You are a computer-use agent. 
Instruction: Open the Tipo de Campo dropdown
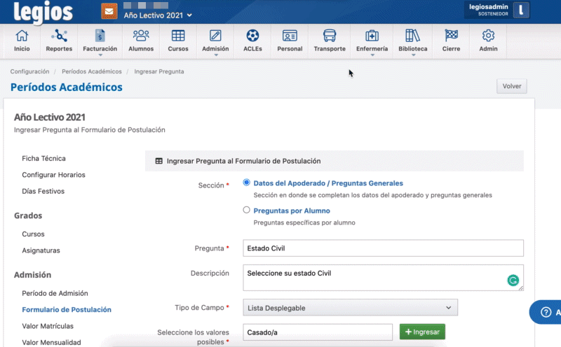pyautogui.click(x=350, y=308)
